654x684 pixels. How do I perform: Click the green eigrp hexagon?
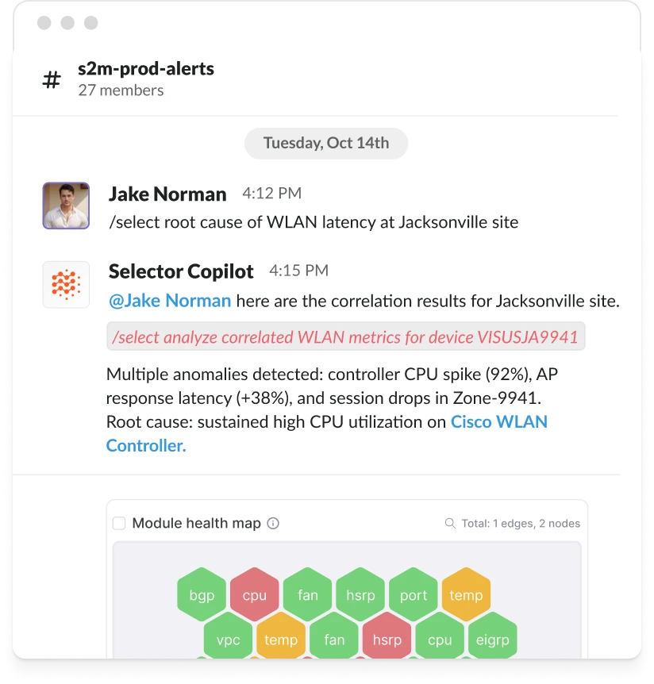pyautogui.click(x=492, y=640)
